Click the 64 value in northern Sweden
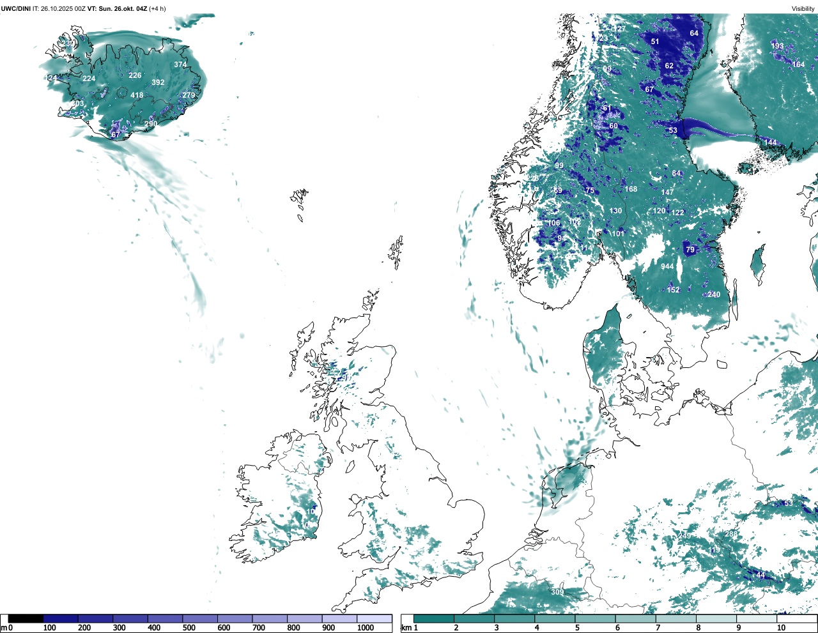The width and height of the screenshot is (818, 633). click(694, 33)
